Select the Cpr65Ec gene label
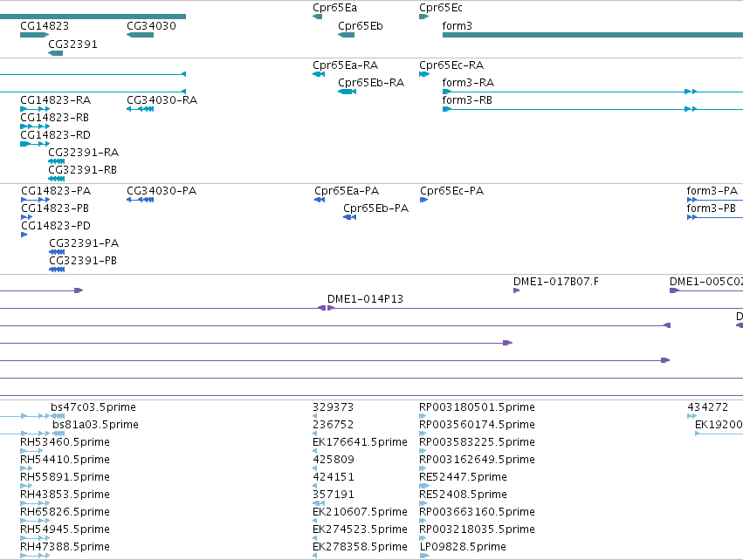This screenshot has width=743, height=560. click(441, 8)
